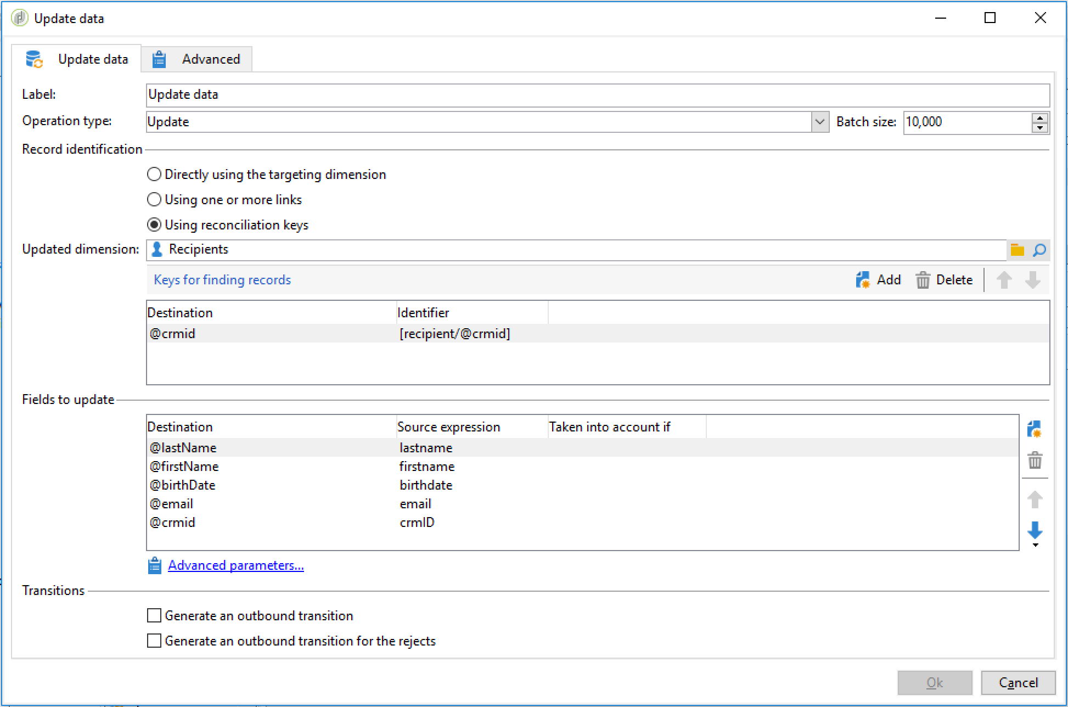Click magnifier icon next to Recipients field
1068x707 pixels.
tap(1039, 250)
